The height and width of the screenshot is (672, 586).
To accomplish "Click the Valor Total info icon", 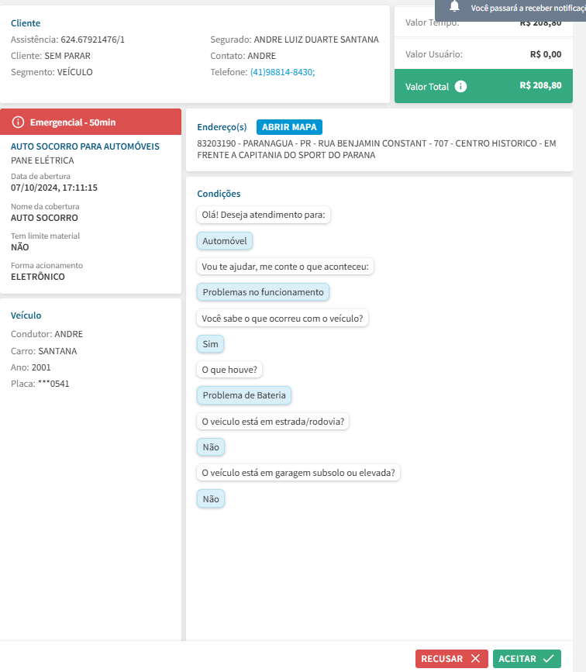I will 461,87.
